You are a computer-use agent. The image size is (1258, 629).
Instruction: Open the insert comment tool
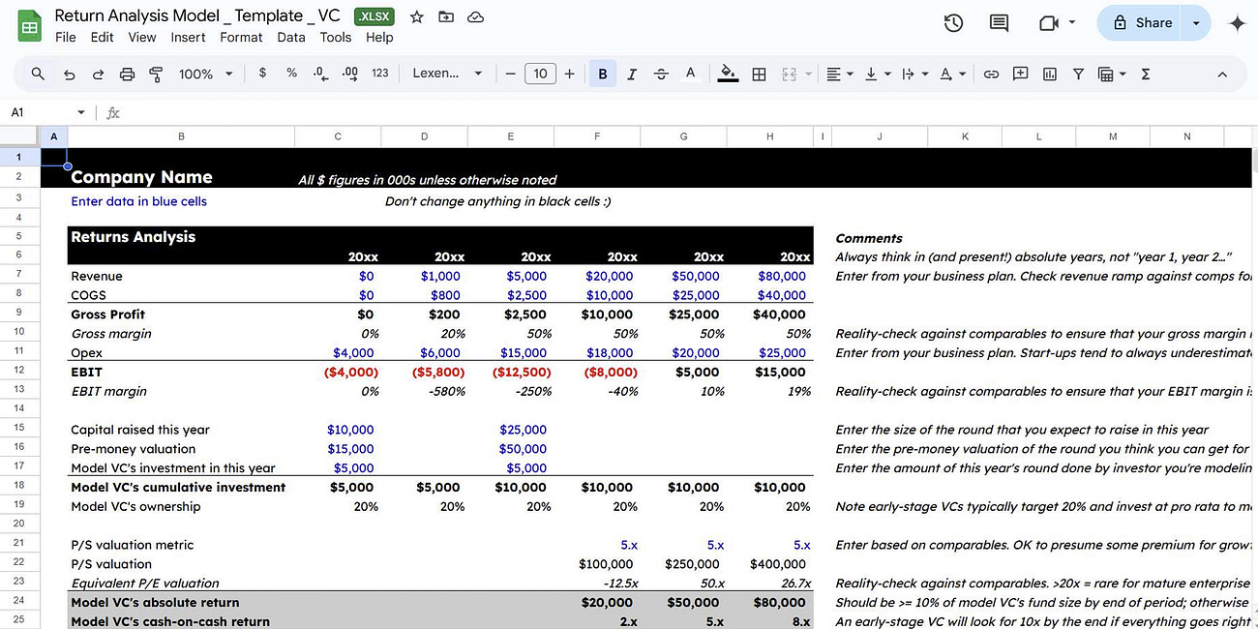pos(1019,73)
